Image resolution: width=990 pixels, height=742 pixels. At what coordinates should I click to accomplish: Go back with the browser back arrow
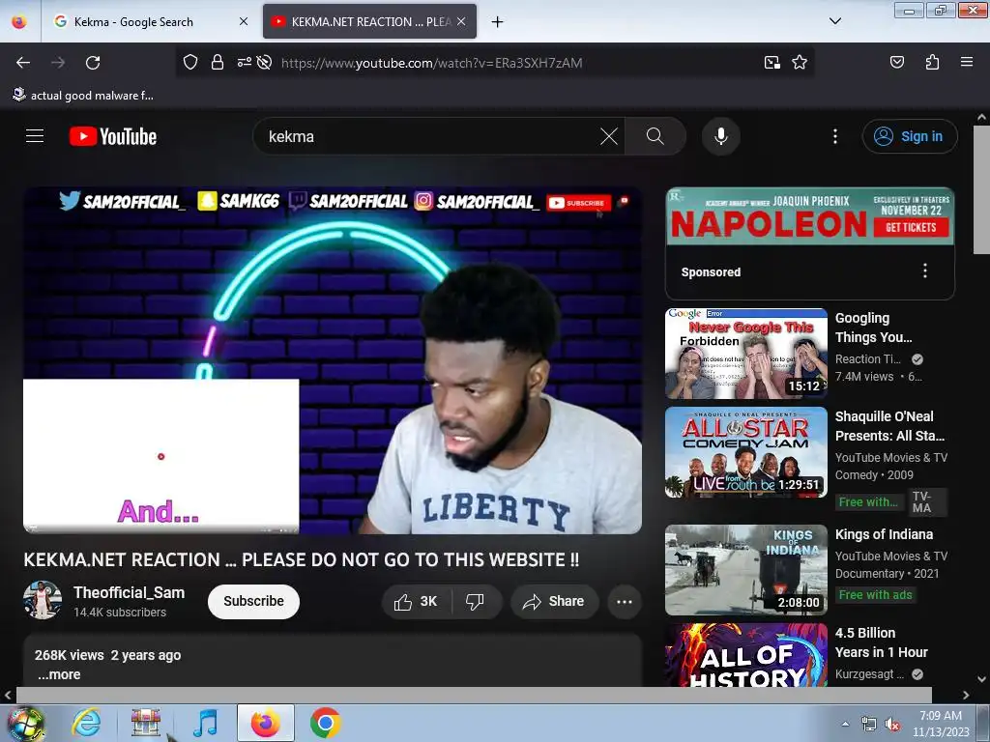23,63
